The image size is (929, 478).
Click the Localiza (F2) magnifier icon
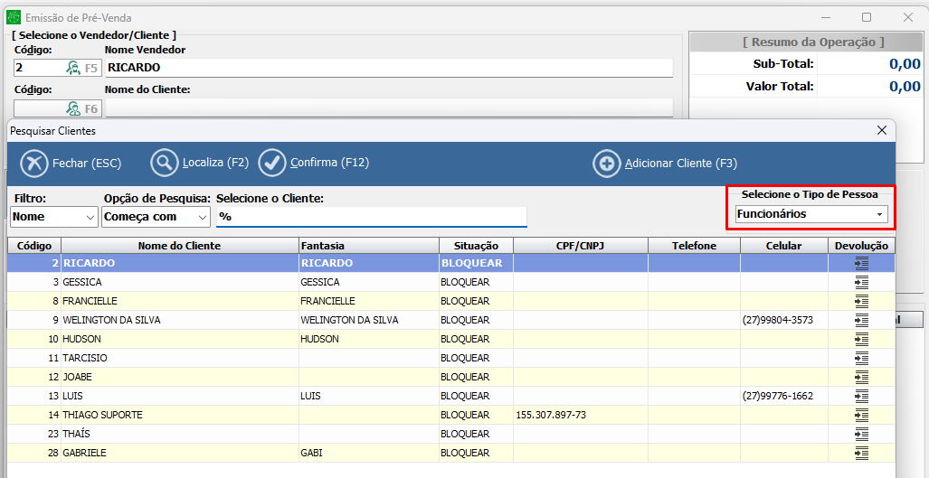165,164
